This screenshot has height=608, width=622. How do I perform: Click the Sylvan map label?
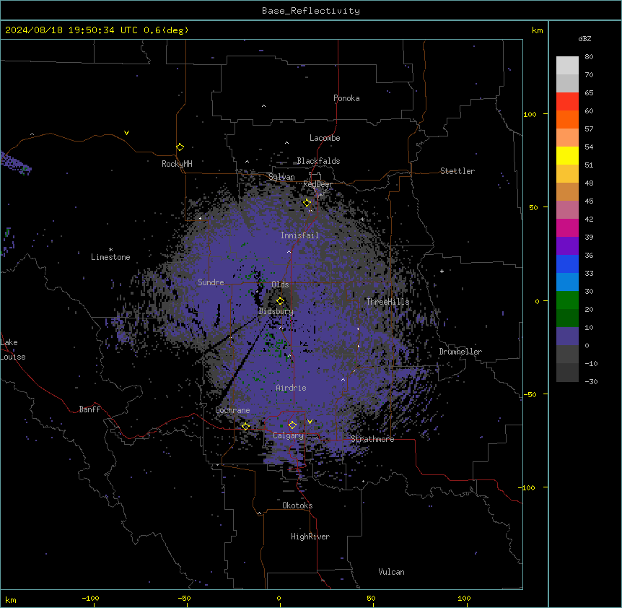[281, 177]
